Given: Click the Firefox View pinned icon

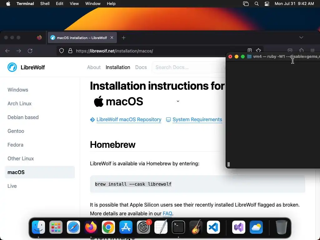Looking at the screenshot, I should [x=39, y=37].
